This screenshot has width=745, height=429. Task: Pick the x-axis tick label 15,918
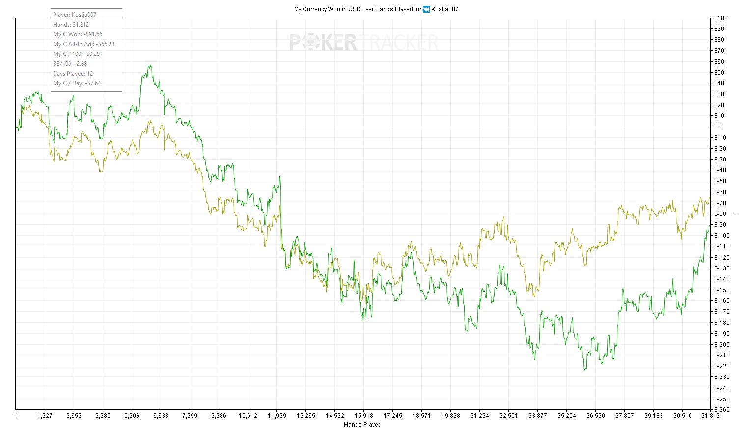point(363,416)
